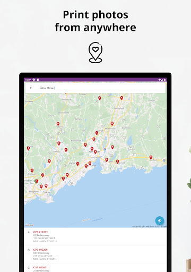Select the red pin in Branford

point(117,161)
